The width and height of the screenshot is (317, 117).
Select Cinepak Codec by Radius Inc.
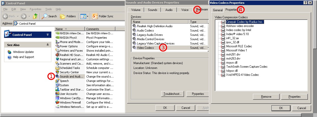click(x=245, y=22)
